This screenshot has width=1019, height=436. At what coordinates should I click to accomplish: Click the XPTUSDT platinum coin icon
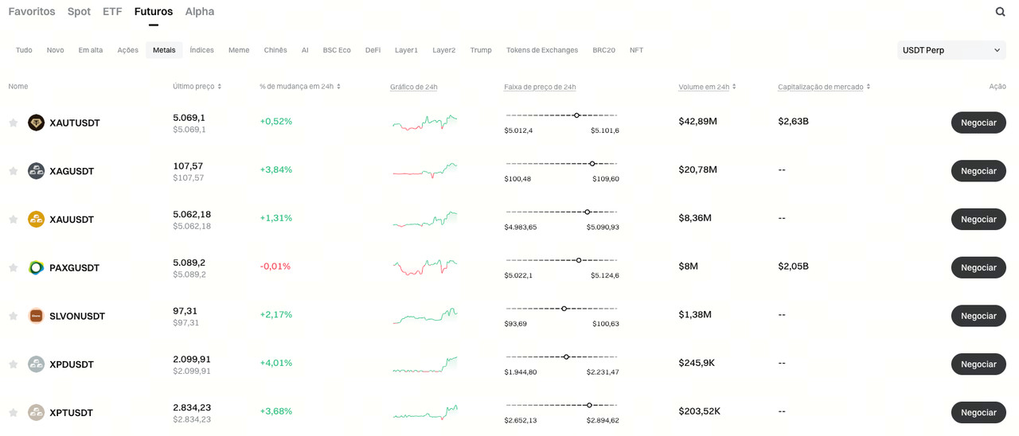[36, 412]
